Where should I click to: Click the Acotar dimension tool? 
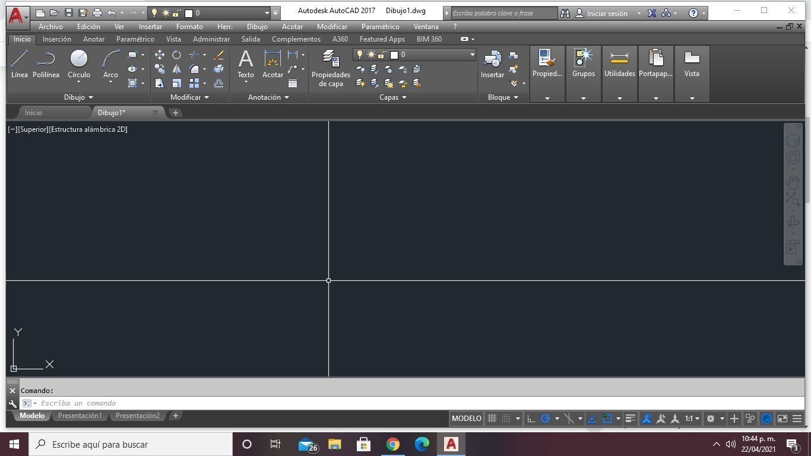[x=273, y=64]
